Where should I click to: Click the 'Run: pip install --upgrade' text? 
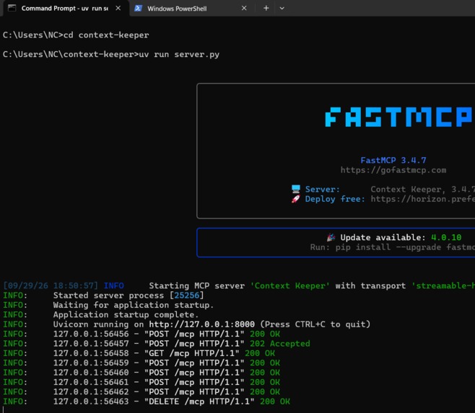[x=375, y=247]
